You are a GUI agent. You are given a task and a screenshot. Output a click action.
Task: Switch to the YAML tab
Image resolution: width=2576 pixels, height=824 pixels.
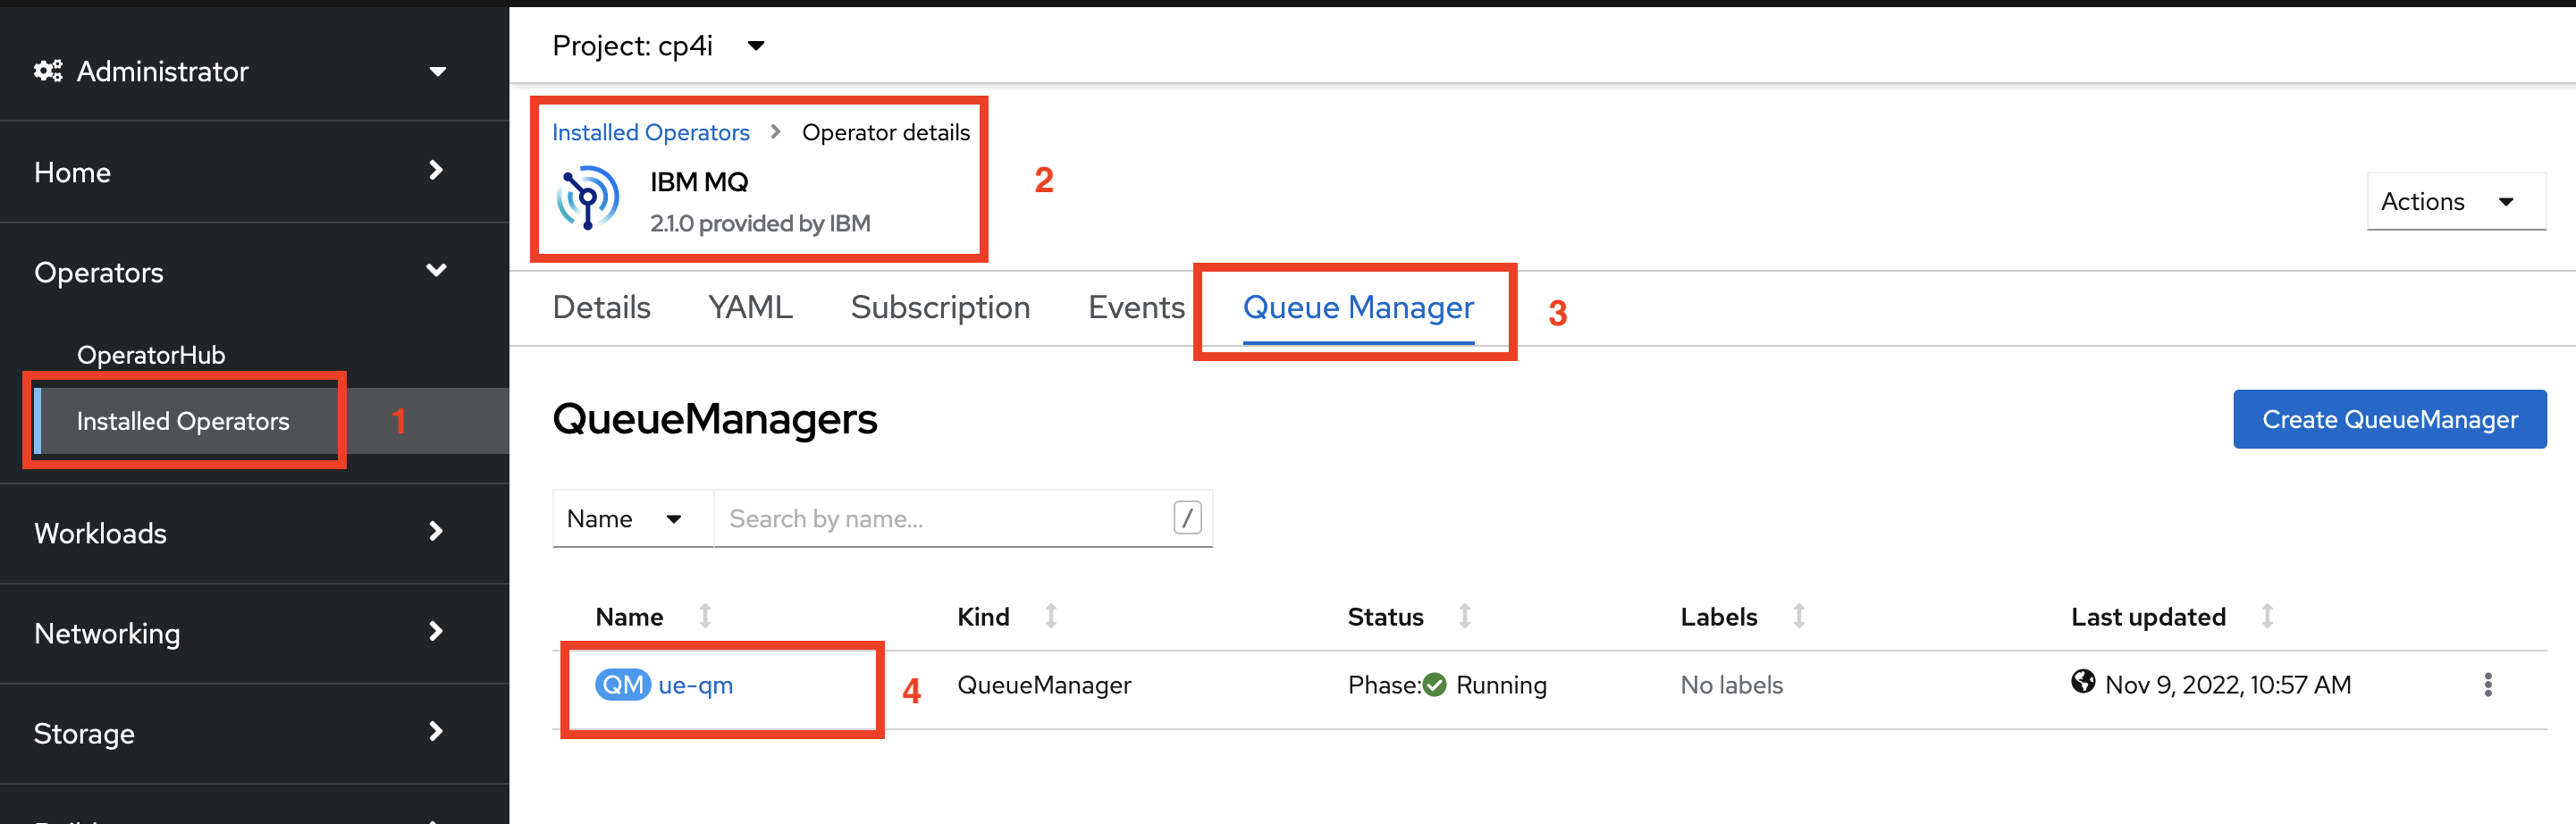pos(750,307)
